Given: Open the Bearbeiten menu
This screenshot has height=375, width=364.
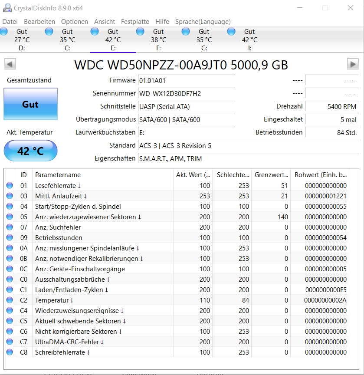Looking at the screenshot, I should [39, 22].
